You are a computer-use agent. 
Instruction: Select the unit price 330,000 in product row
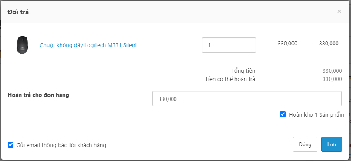tap(287, 44)
